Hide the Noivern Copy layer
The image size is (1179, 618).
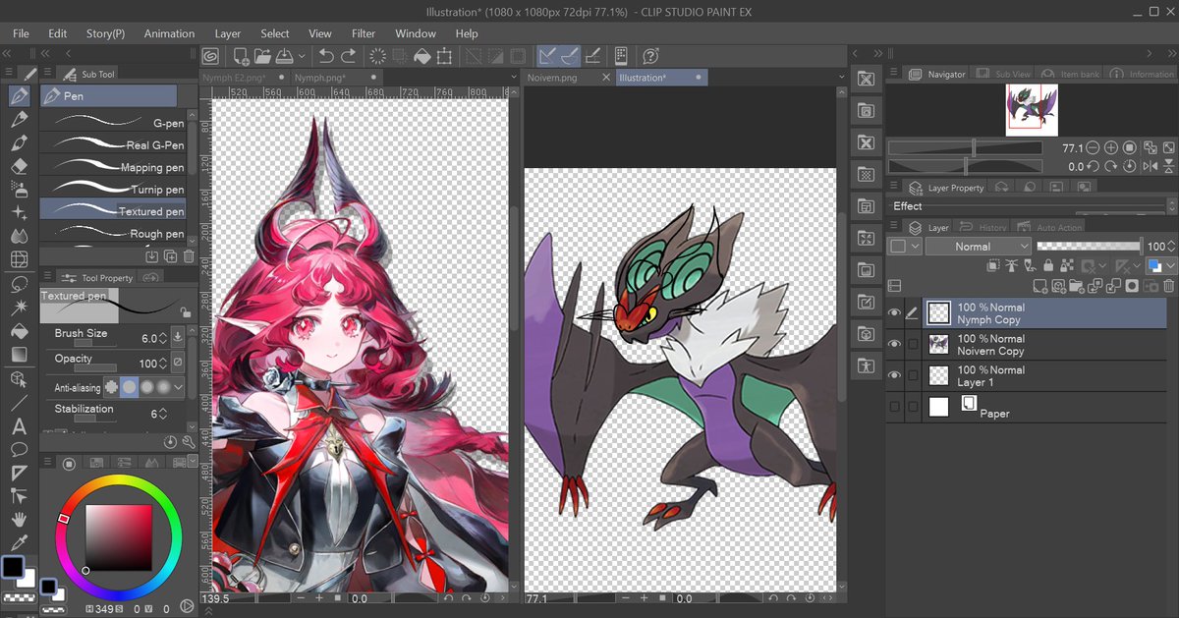point(894,345)
